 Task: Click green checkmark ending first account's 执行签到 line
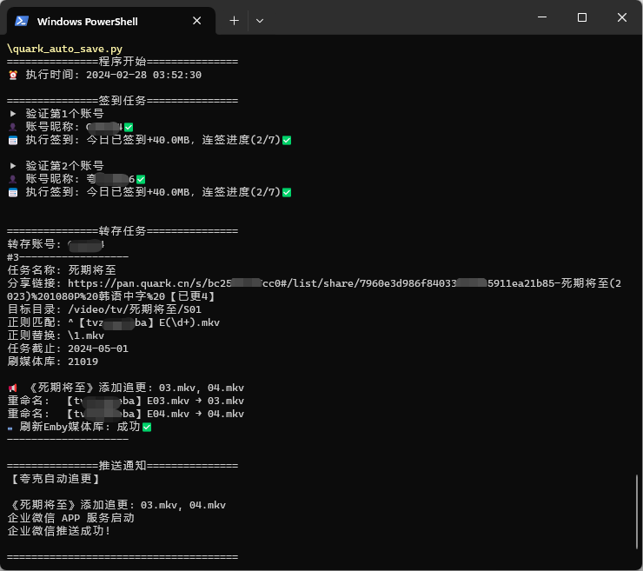287,140
